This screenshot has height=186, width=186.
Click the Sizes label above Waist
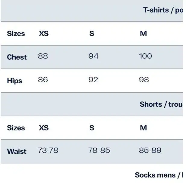point(16,128)
